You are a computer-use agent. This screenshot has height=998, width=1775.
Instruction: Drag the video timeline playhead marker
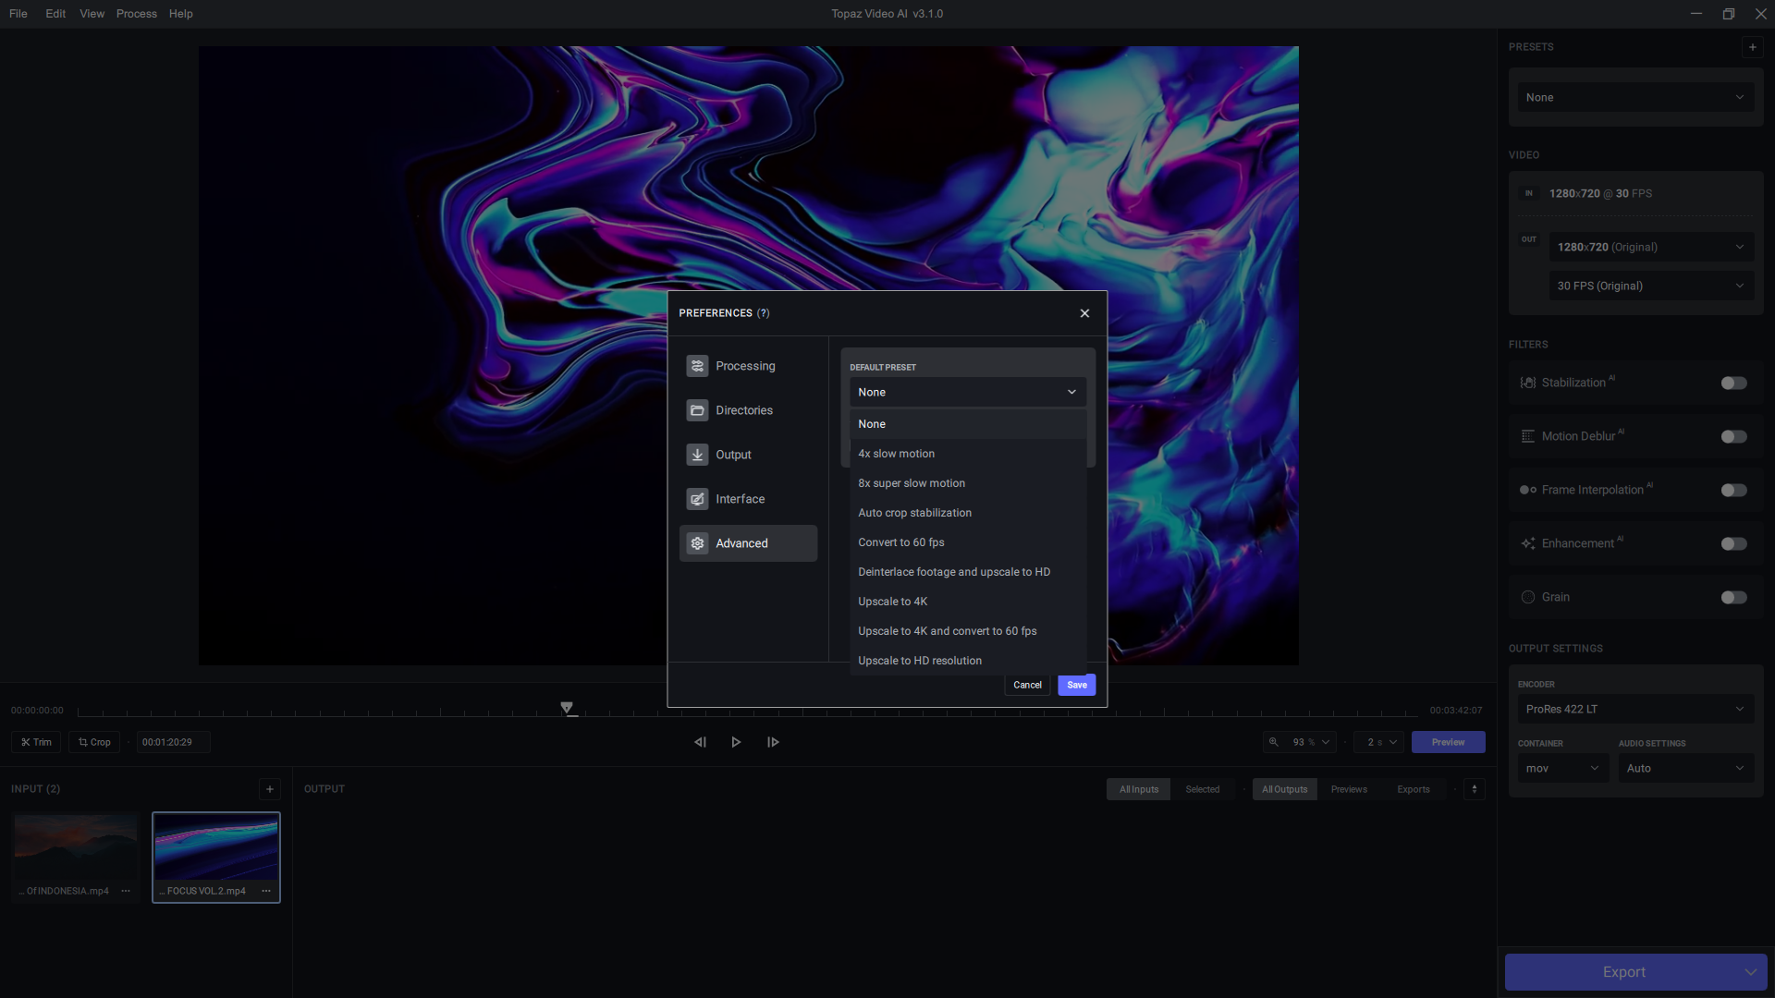click(567, 707)
